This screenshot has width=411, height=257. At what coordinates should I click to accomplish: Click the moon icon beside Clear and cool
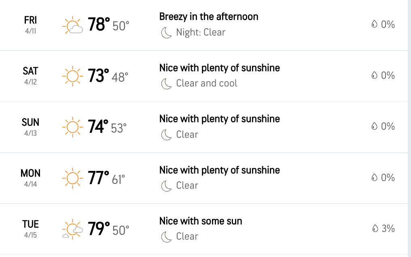click(166, 84)
